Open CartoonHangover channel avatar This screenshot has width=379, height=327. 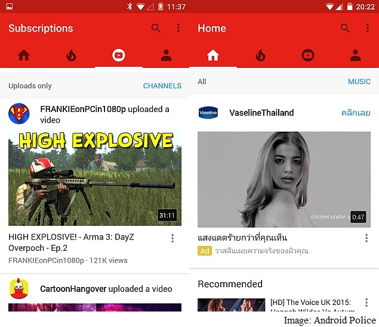point(19,288)
